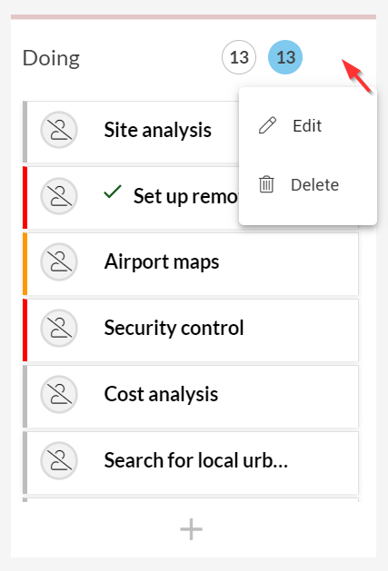Click the pencil icon next to Edit
This screenshot has width=388, height=571.
pos(268,125)
